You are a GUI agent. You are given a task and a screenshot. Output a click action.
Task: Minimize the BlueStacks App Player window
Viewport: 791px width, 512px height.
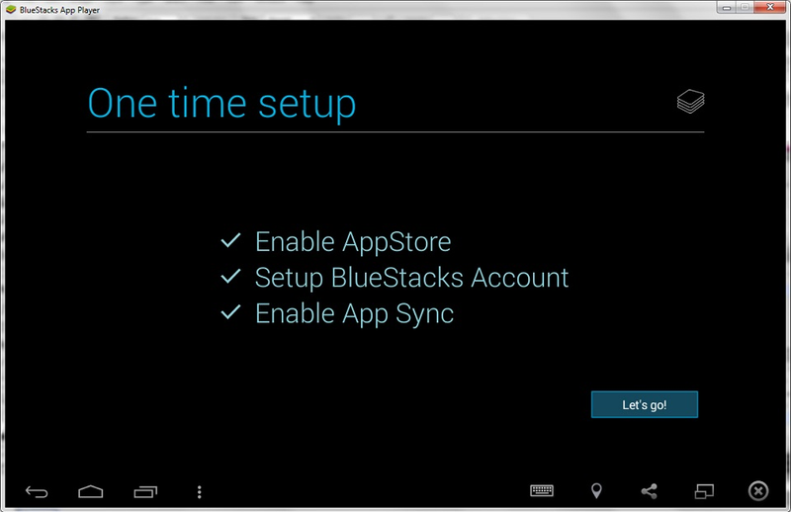(727, 8)
